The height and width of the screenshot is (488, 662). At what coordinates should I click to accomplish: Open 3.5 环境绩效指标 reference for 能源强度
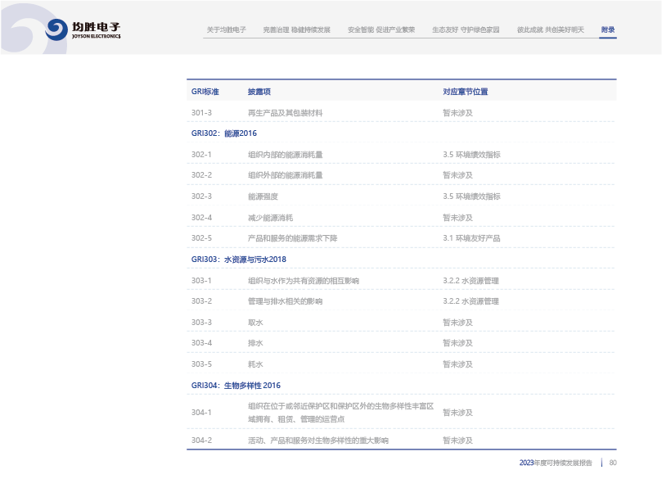(471, 197)
